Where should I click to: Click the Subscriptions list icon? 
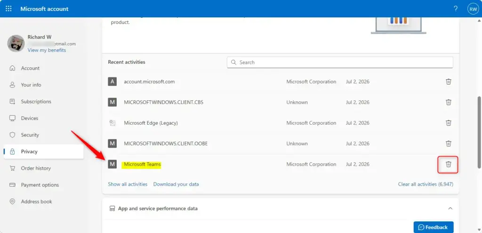point(12,101)
